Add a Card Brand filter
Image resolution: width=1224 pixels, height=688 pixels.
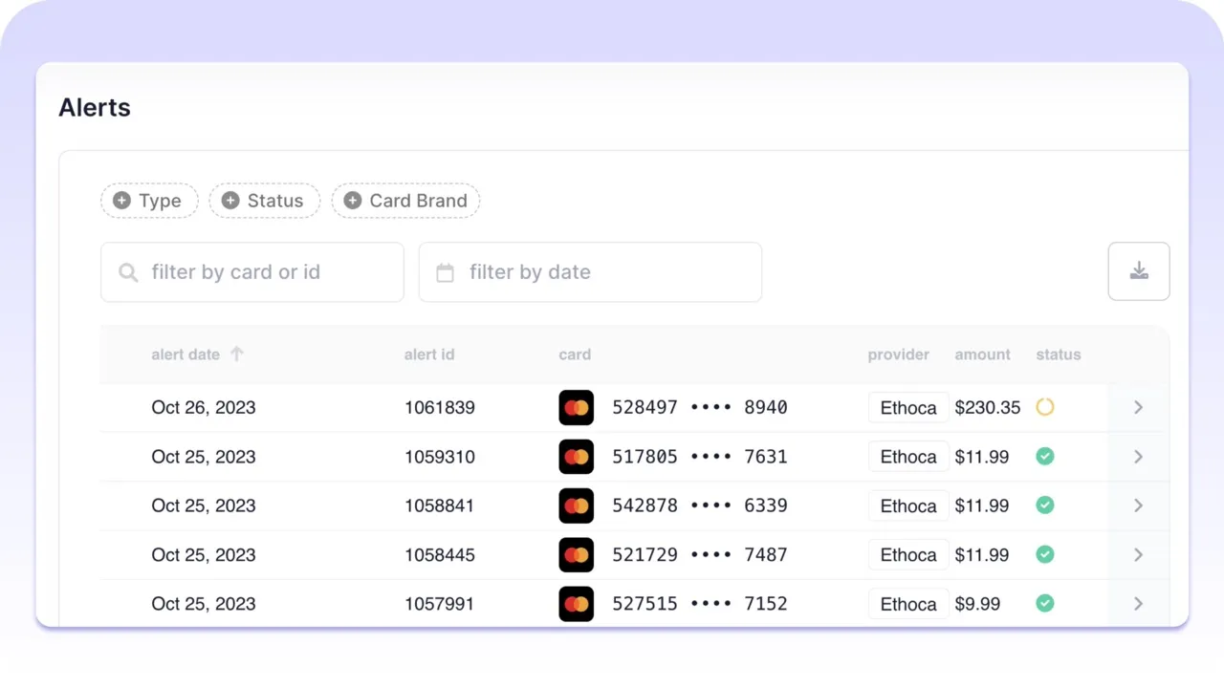(405, 201)
